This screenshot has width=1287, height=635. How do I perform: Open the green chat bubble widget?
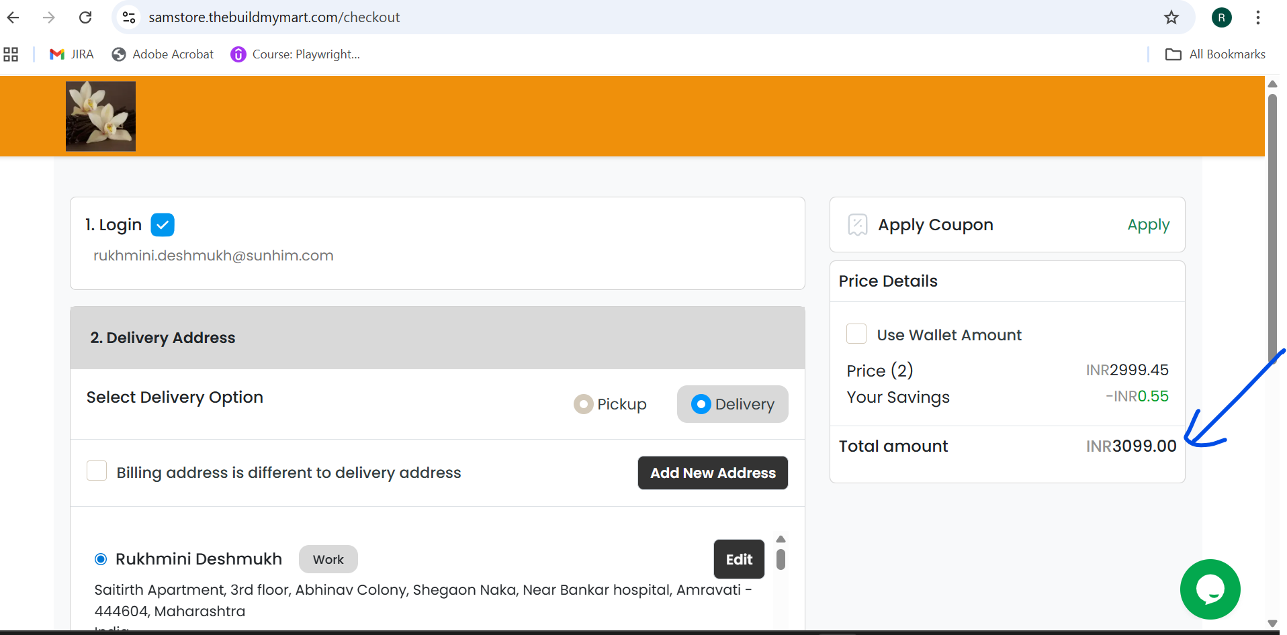(x=1210, y=589)
